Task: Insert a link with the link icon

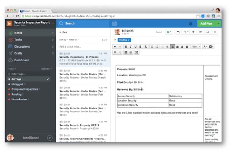Action: click(115, 52)
